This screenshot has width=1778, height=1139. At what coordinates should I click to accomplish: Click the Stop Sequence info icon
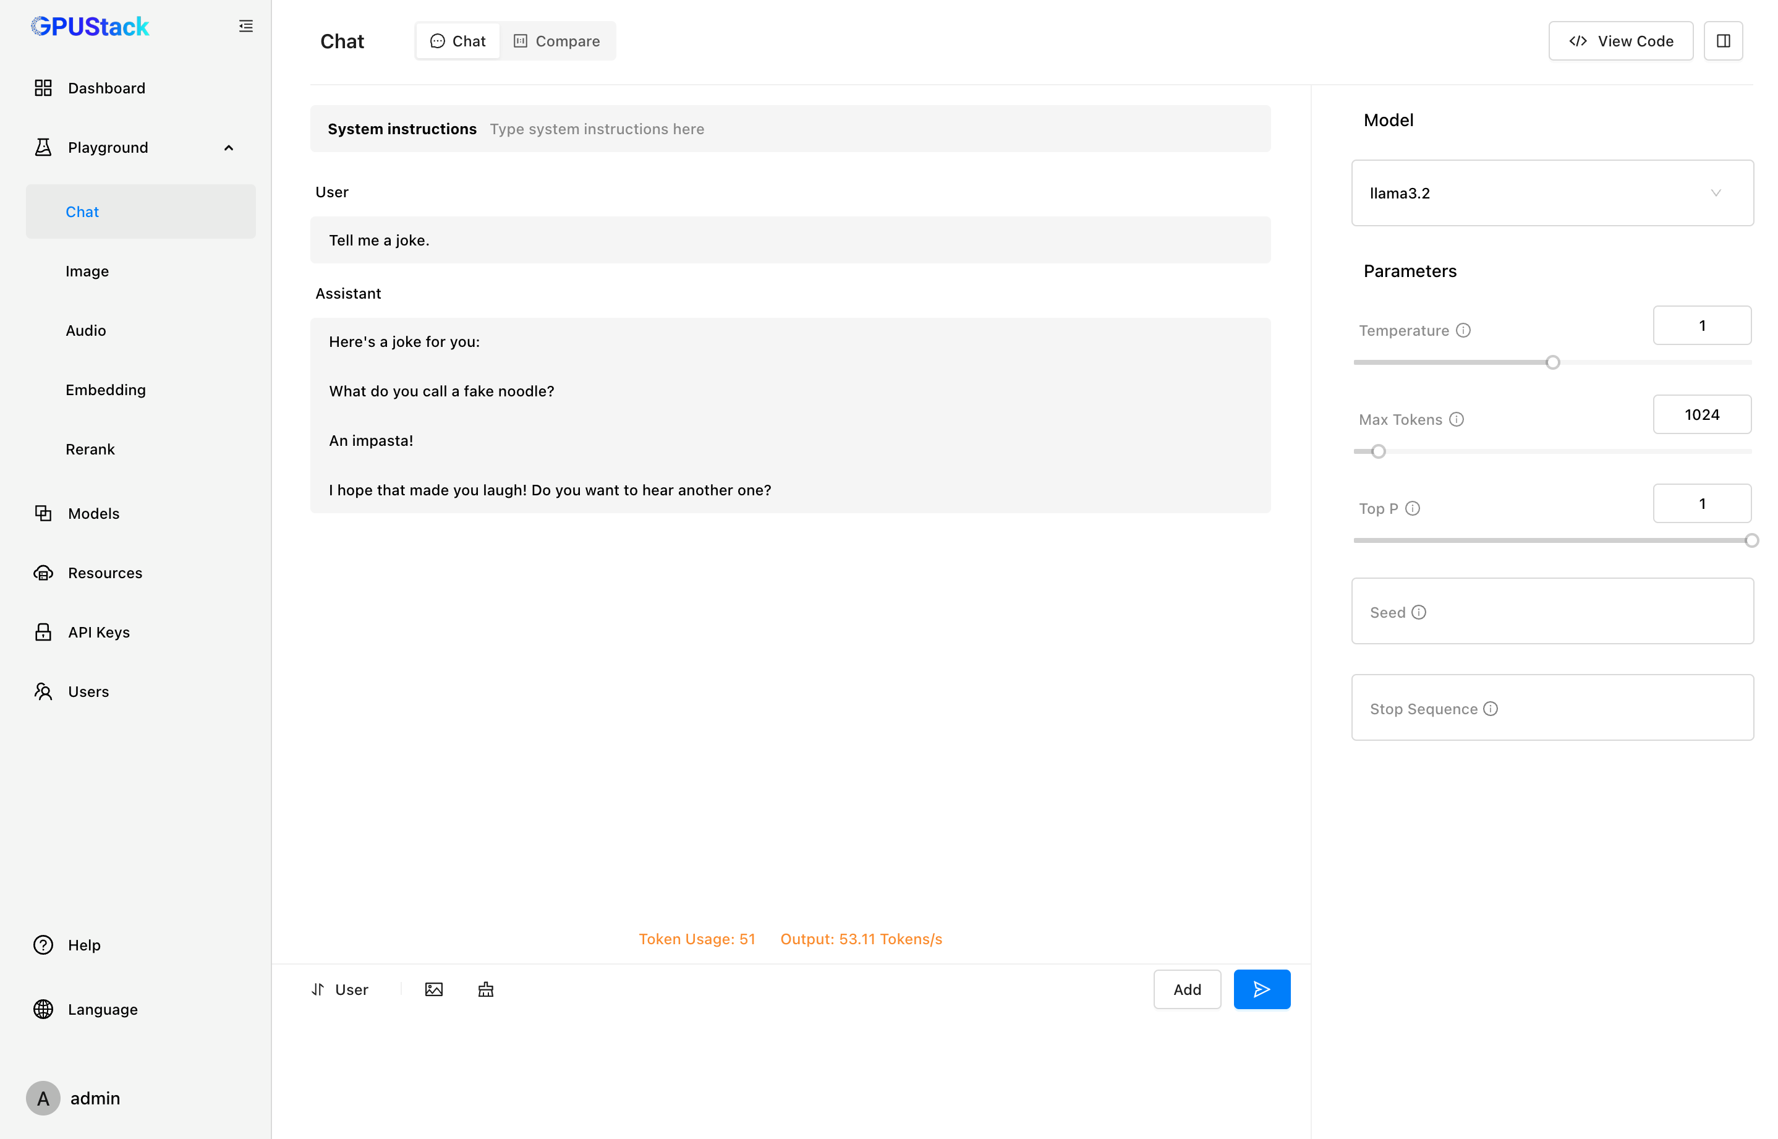pos(1491,709)
